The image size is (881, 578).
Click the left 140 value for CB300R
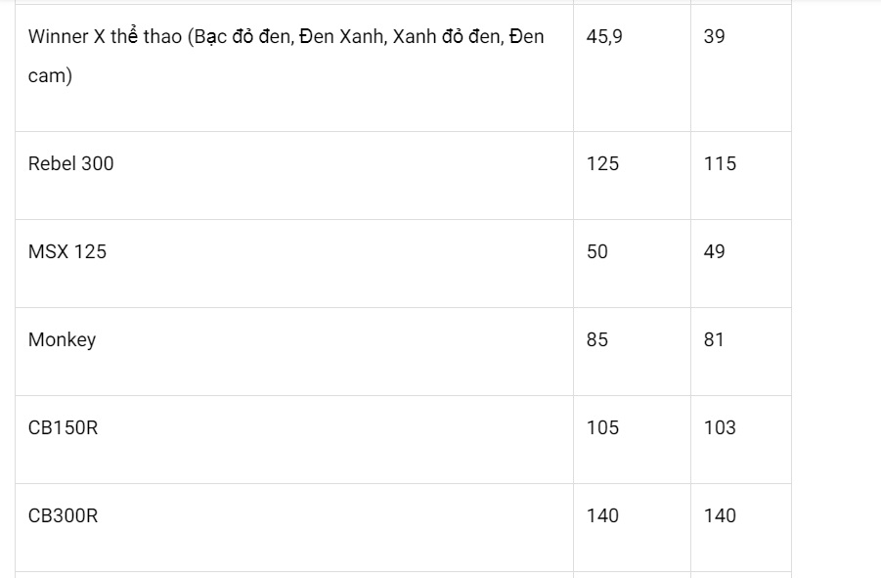coord(602,516)
